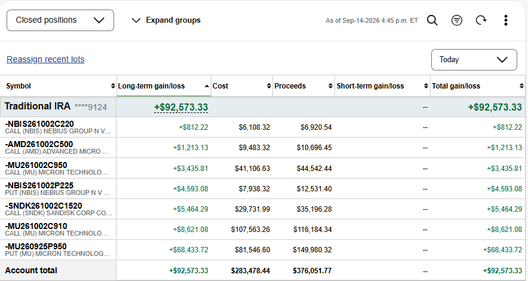Click proceeds value $116,184.34
Image resolution: width=528 pixels, height=281 pixels.
[312, 230]
